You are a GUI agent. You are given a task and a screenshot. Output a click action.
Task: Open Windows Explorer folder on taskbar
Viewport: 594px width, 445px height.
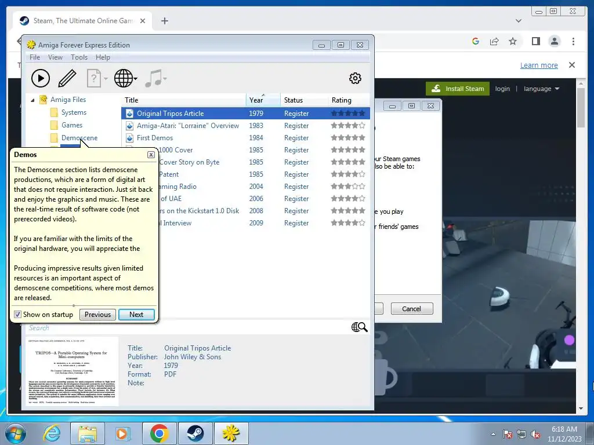[x=88, y=433]
